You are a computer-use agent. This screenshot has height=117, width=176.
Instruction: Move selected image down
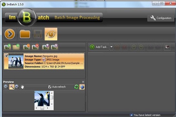[54, 47]
